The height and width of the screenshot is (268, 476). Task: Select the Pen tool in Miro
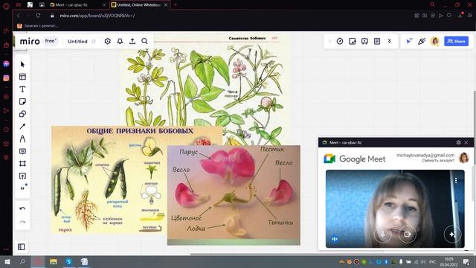[x=22, y=139]
